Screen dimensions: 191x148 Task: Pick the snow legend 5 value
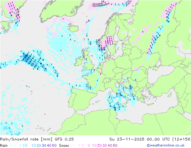coord(89,146)
